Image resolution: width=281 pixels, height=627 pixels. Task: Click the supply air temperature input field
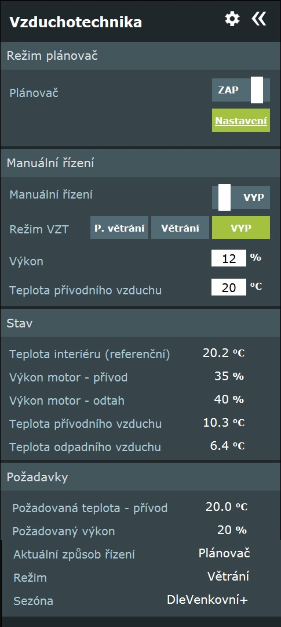point(229,287)
